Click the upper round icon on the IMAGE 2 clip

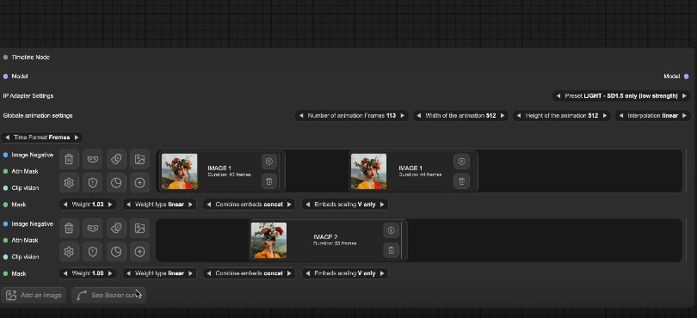[x=392, y=230]
